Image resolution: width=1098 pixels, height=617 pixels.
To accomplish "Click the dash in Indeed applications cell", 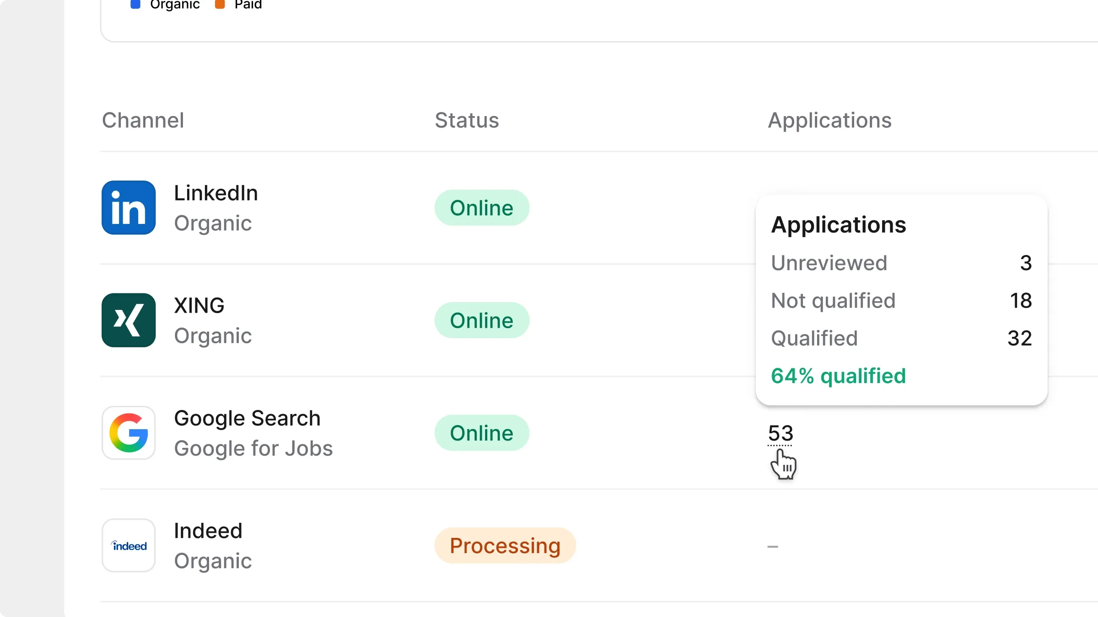I will pos(773,546).
